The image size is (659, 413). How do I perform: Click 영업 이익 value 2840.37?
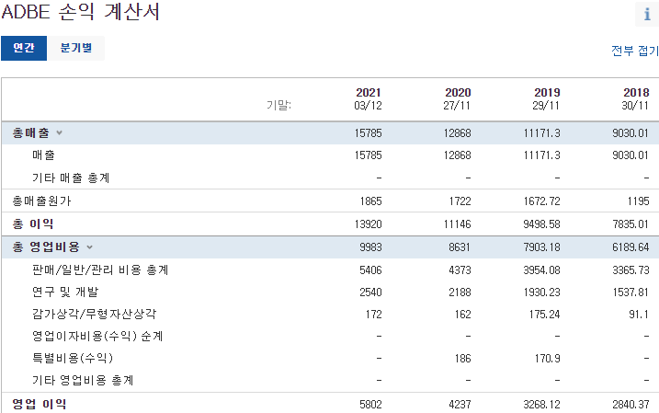click(631, 405)
